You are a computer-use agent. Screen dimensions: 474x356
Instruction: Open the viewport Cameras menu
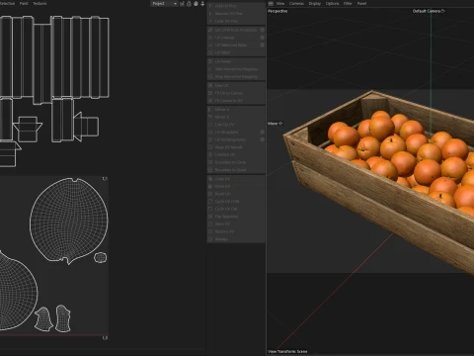[x=296, y=3]
